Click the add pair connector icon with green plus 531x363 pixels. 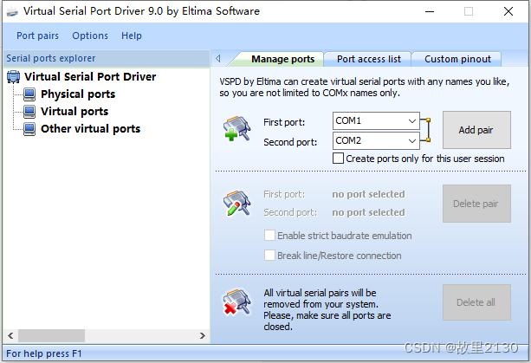237,129
